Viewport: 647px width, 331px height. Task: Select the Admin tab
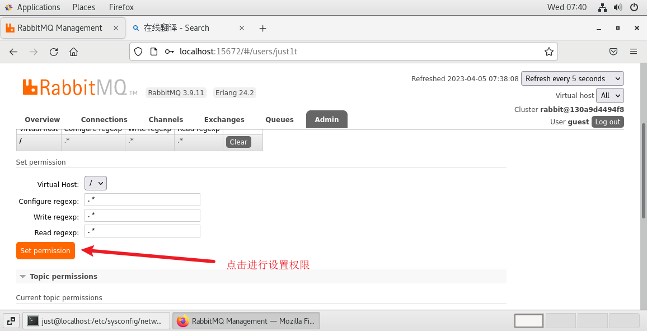327,119
